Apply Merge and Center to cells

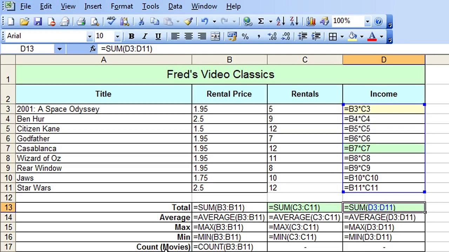[x=215, y=36]
